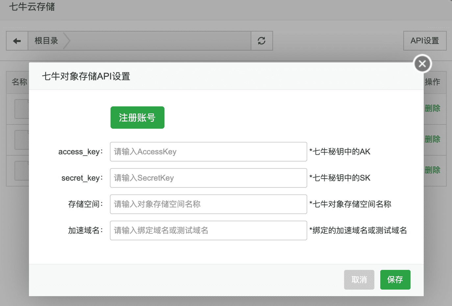452x306 pixels.
Task: Click the 存储空间 field label
Action: click(86, 204)
